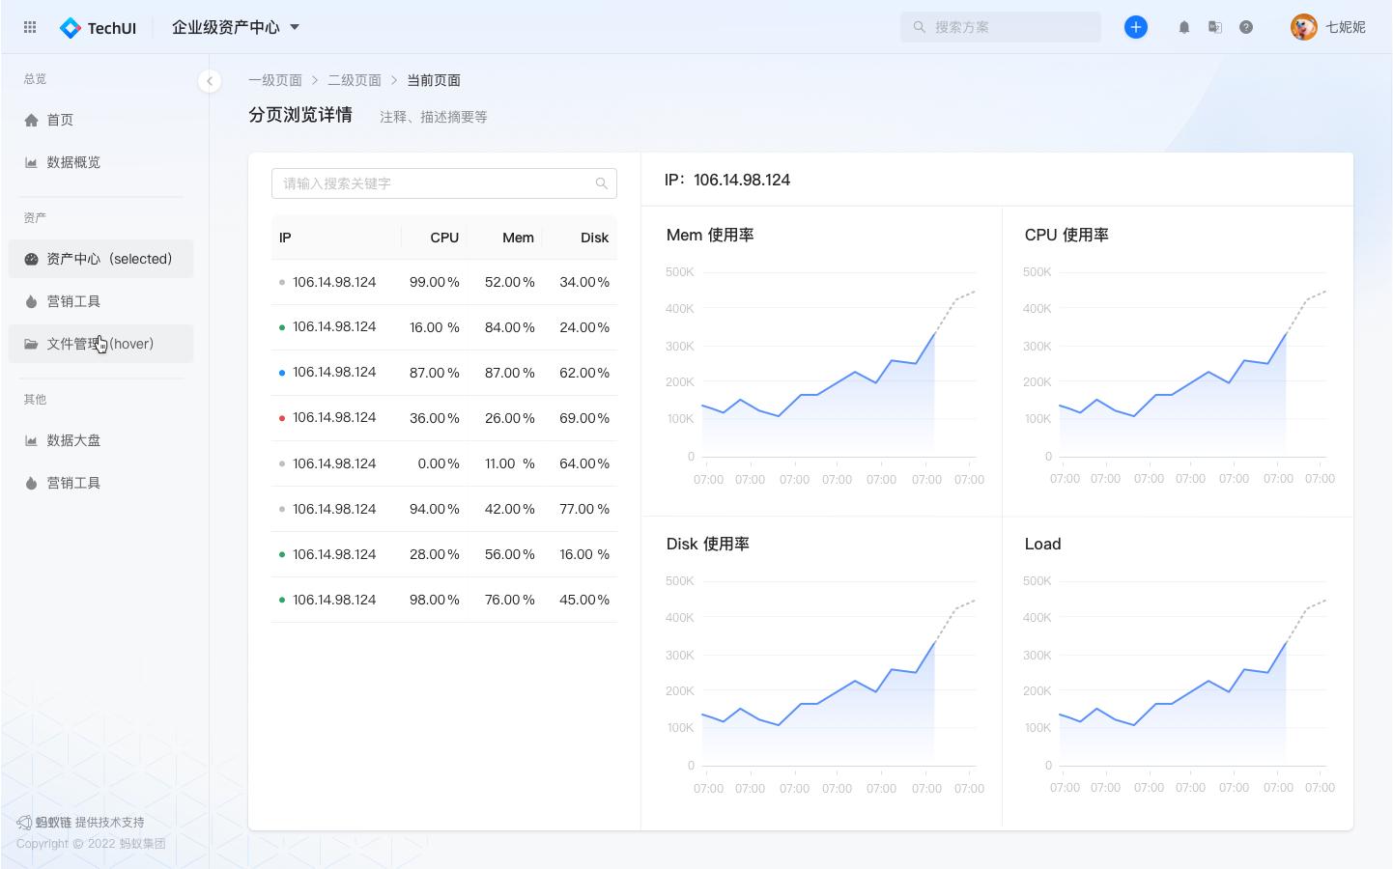Open 数据大盘 in the sidebar

[101, 440]
